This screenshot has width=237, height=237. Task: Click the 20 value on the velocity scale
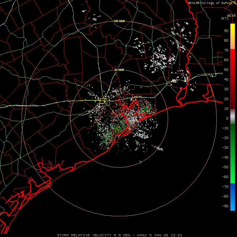click(226, 99)
